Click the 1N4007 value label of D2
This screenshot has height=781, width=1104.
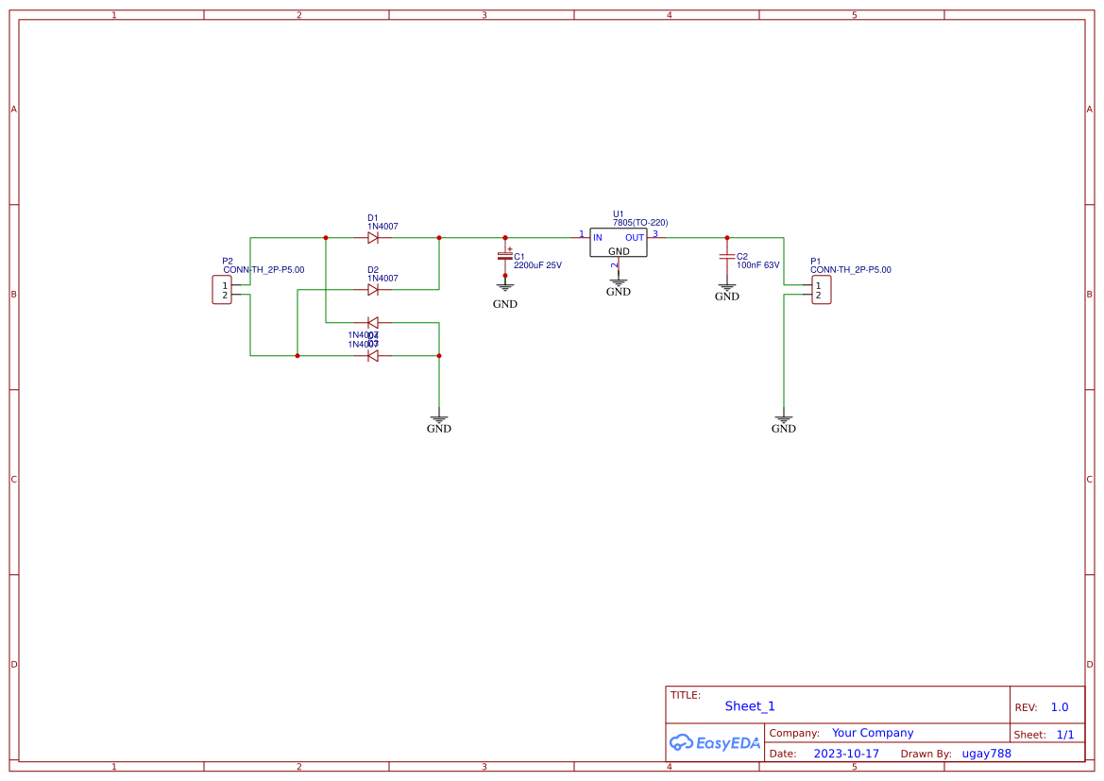click(x=382, y=278)
